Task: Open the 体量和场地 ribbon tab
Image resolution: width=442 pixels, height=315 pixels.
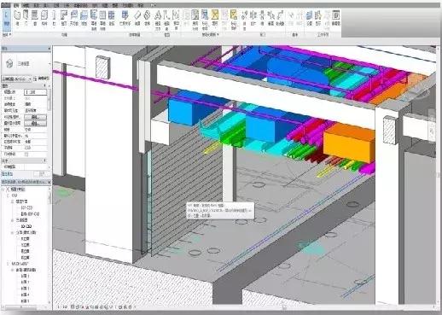Action: (80, 5)
